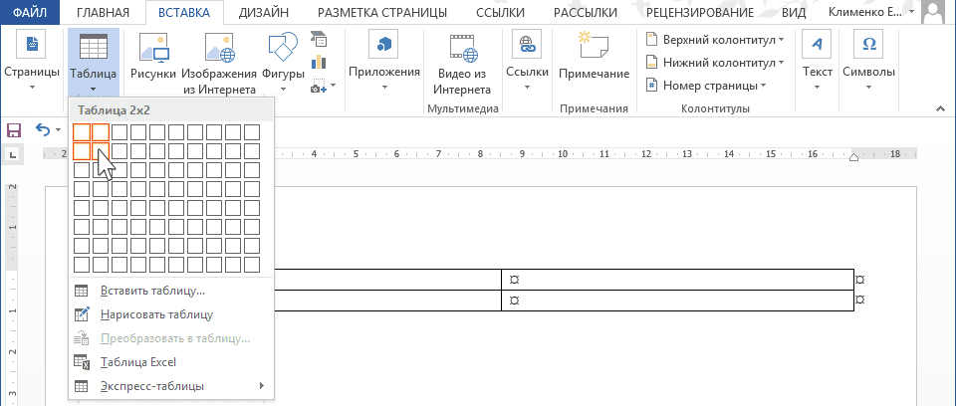
Task: Save the document with floppy icon
Action: pyautogui.click(x=13, y=130)
